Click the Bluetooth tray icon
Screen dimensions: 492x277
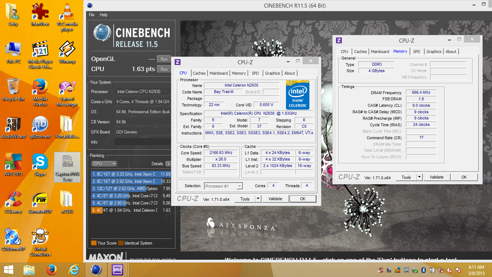(x=424, y=270)
